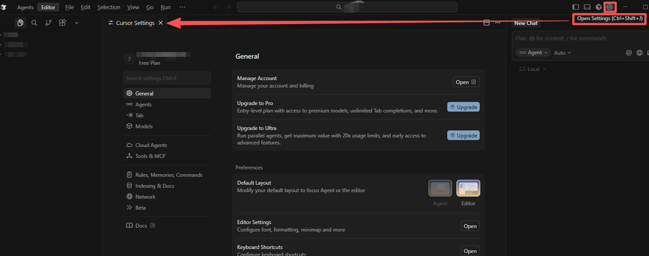This screenshot has width=649, height=256.
Task: Toggle the AI pane cube icon
Action: pyautogui.click(x=599, y=7)
